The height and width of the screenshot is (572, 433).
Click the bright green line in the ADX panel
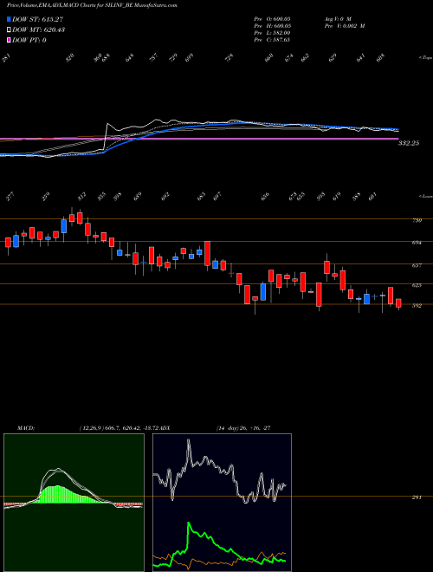pyautogui.click(x=189, y=524)
